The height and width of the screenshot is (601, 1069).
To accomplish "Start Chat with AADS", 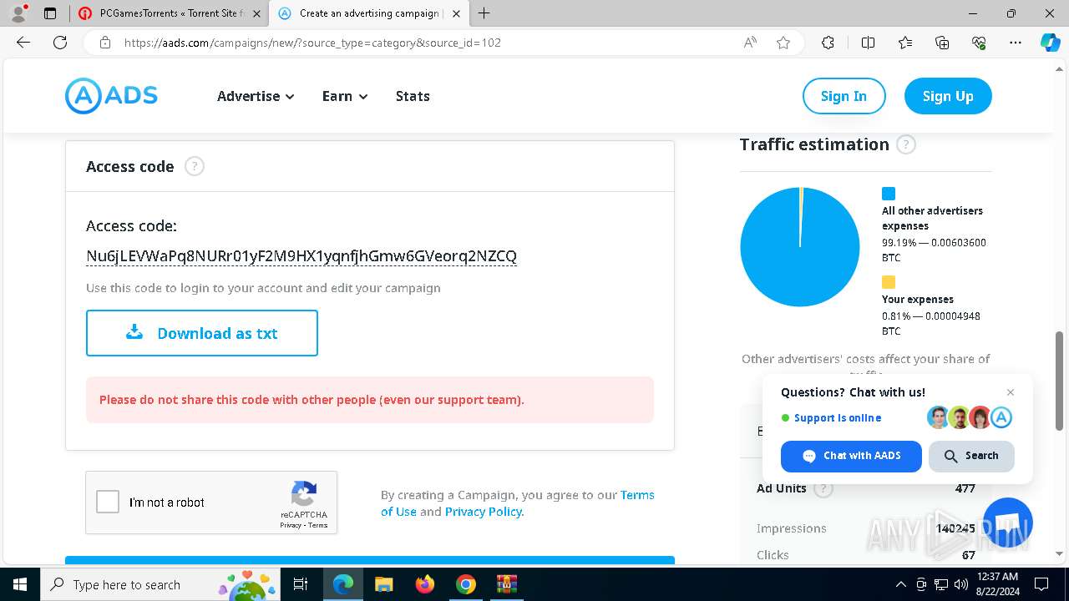I will point(851,456).
